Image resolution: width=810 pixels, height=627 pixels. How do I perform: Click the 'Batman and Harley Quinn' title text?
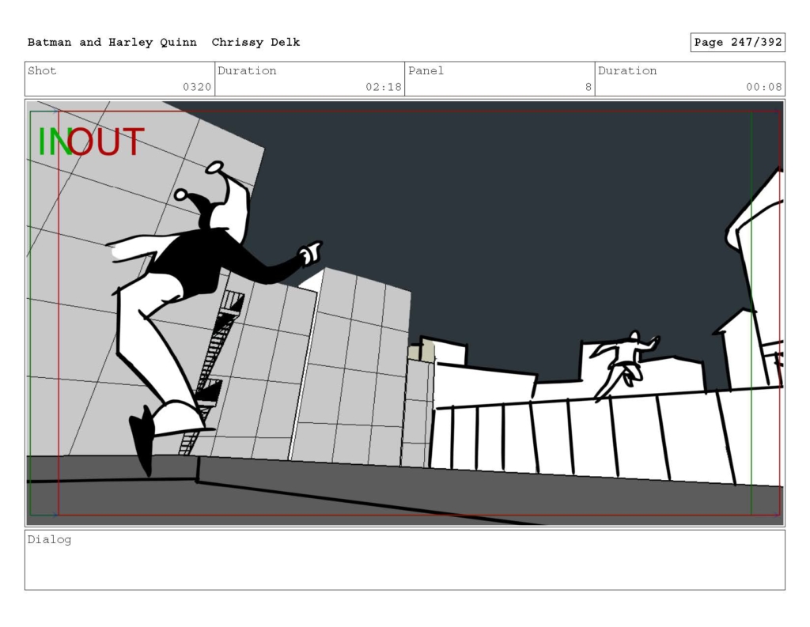point(112,43)
